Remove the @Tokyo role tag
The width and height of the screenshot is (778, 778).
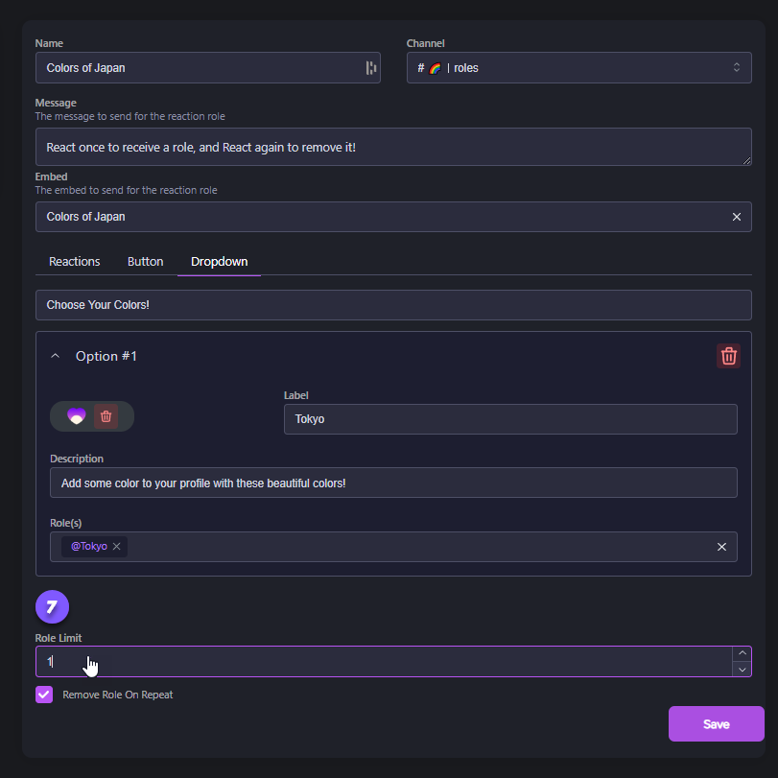[x=117, y=547]
